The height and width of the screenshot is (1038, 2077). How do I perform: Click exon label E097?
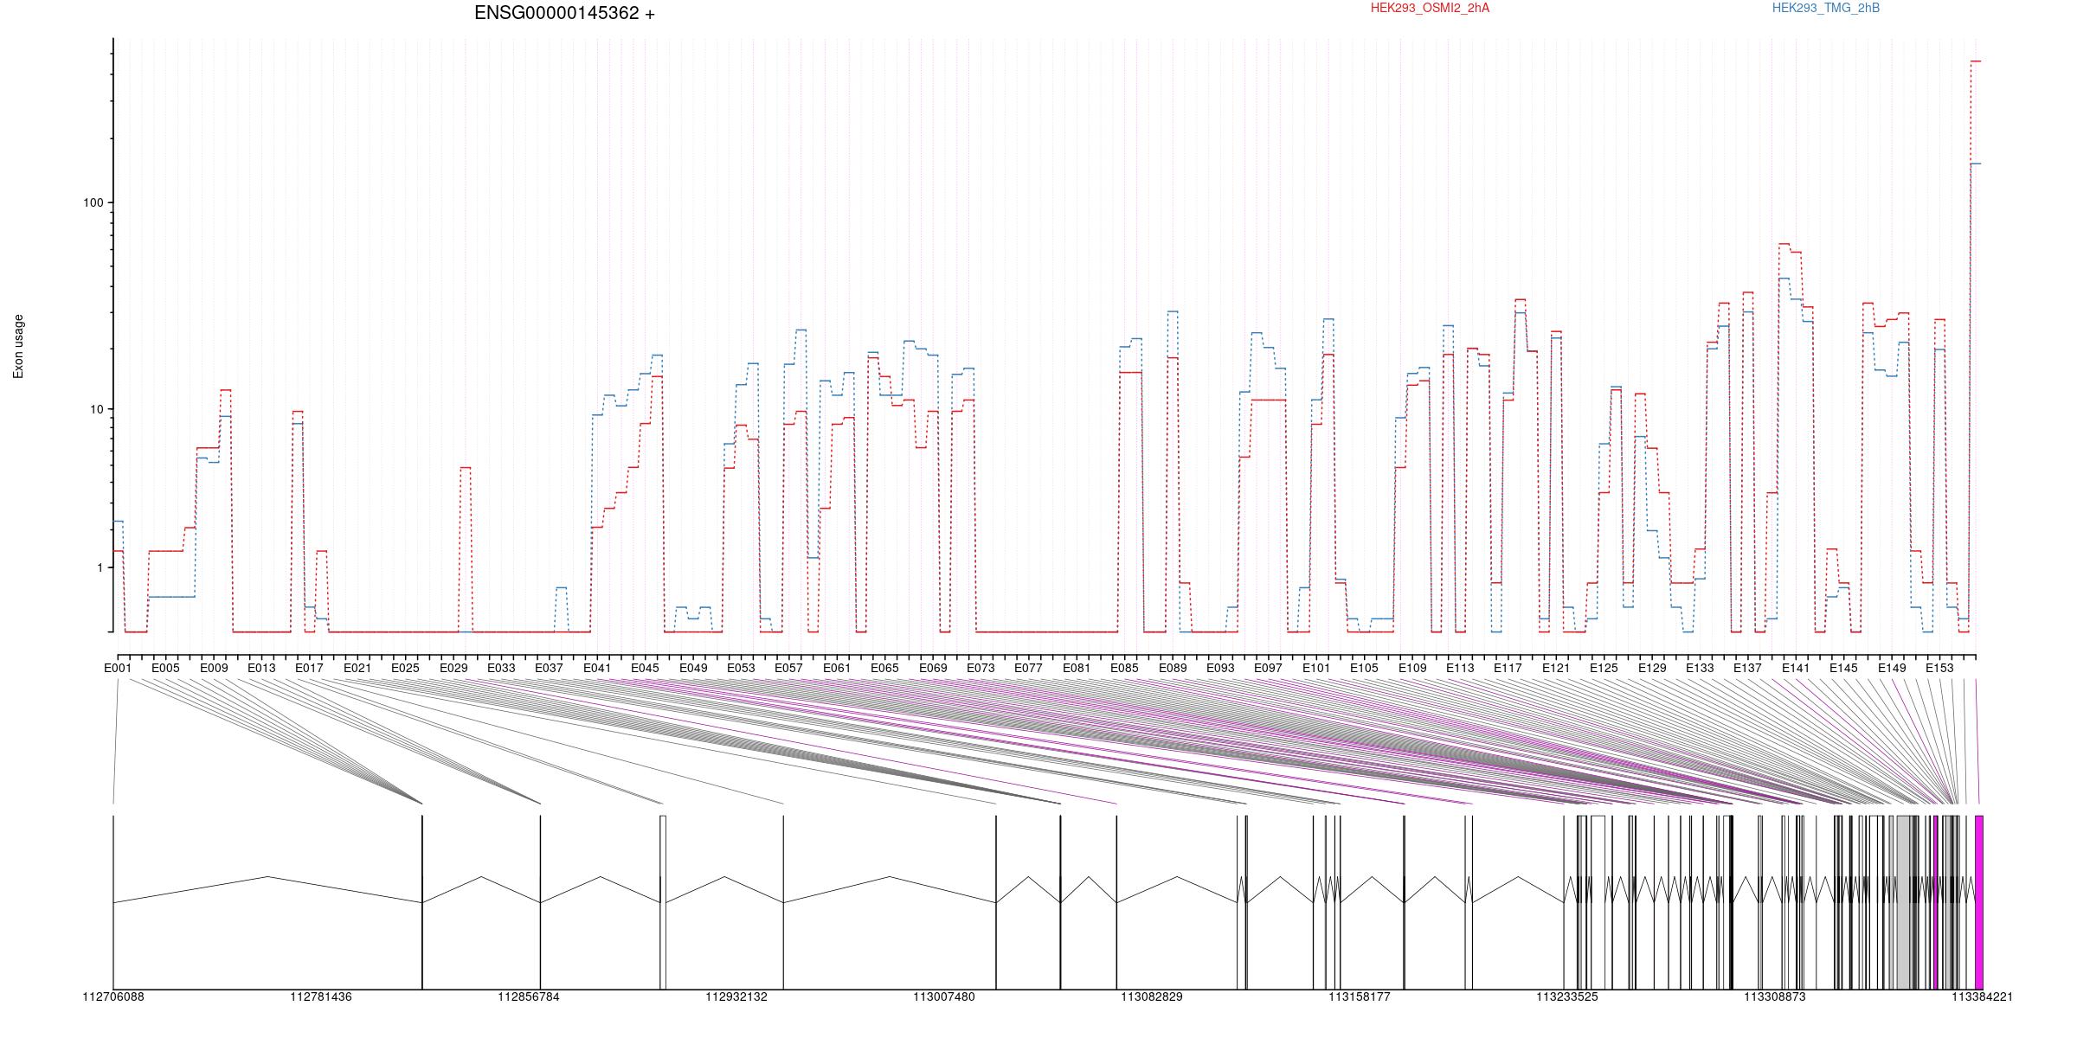point(1268,668)
